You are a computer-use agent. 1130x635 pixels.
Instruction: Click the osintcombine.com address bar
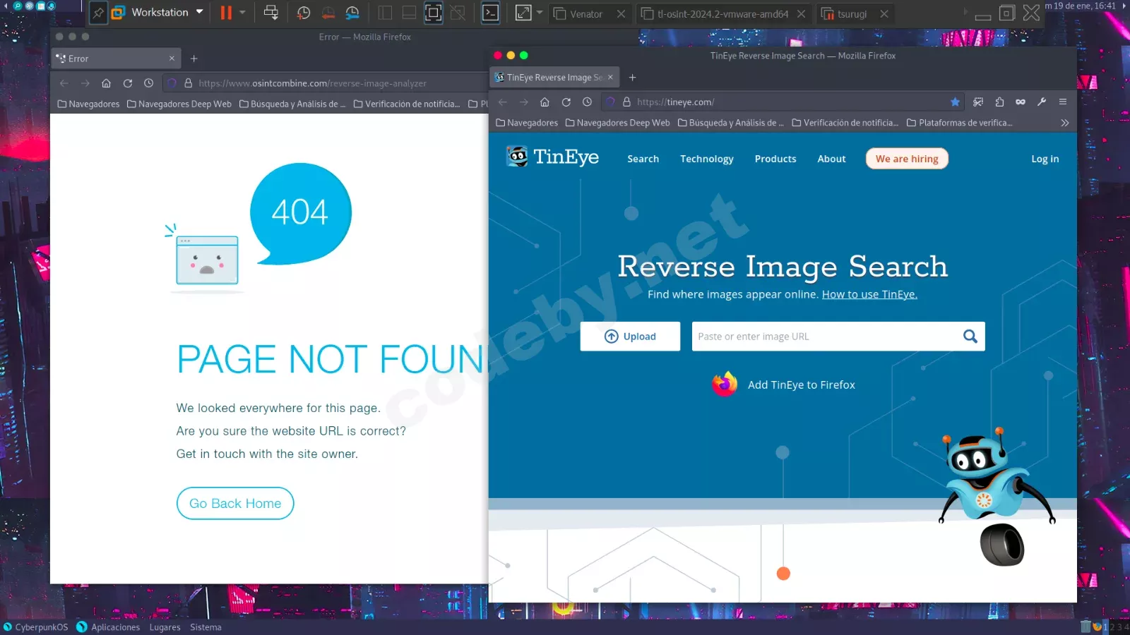[x=325, y=83]
